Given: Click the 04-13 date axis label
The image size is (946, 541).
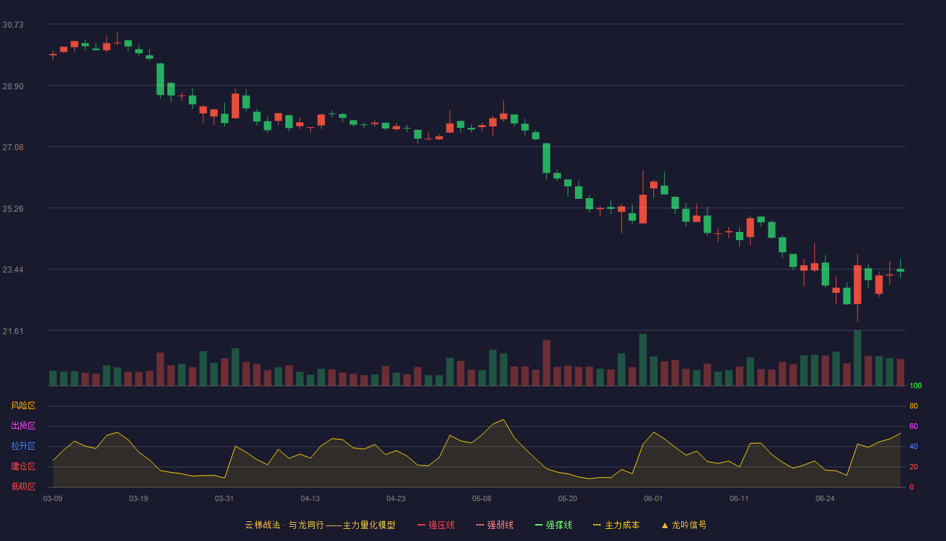Looking at the screenshot, I should [310, 498].
